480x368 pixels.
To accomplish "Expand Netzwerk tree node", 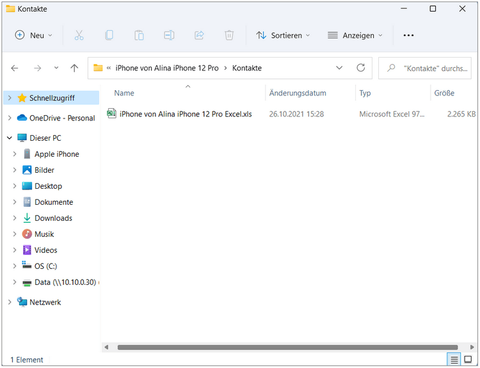I will (10, 302).
